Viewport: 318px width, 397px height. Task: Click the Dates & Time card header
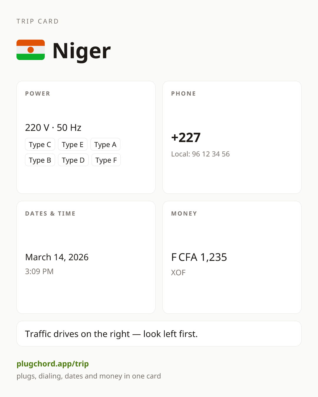[50, 213]
